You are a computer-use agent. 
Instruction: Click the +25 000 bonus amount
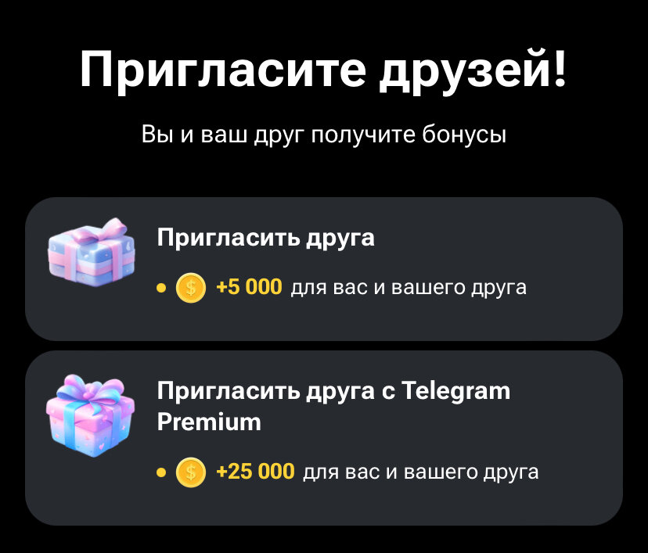click(255, 472)
